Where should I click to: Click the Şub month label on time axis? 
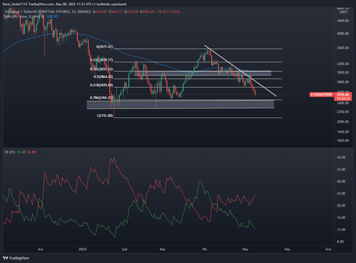point(125,249)
